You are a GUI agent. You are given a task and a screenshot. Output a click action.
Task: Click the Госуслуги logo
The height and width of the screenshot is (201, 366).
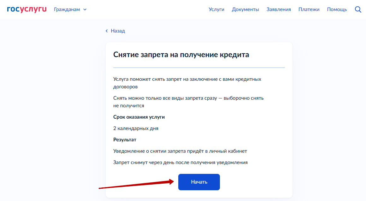coord(27,9)
